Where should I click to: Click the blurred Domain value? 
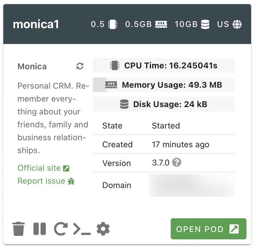click(x=192, y=185)
